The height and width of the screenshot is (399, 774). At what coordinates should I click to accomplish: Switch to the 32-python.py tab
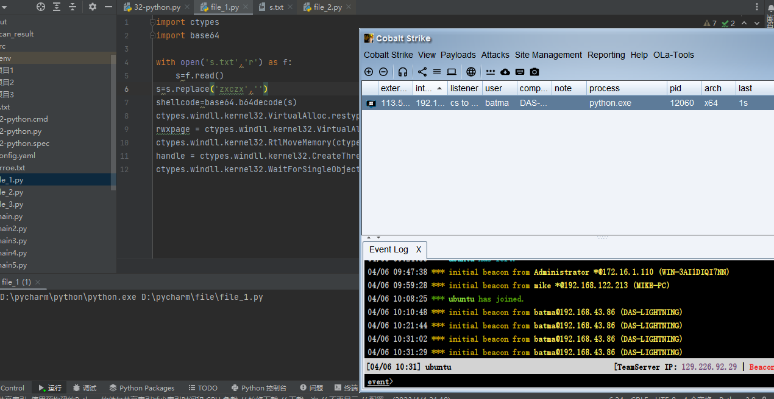click(x=157, y=7)
